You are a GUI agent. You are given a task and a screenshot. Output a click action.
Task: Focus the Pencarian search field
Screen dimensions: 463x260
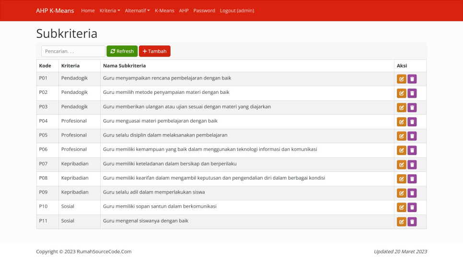coord(73,51)
